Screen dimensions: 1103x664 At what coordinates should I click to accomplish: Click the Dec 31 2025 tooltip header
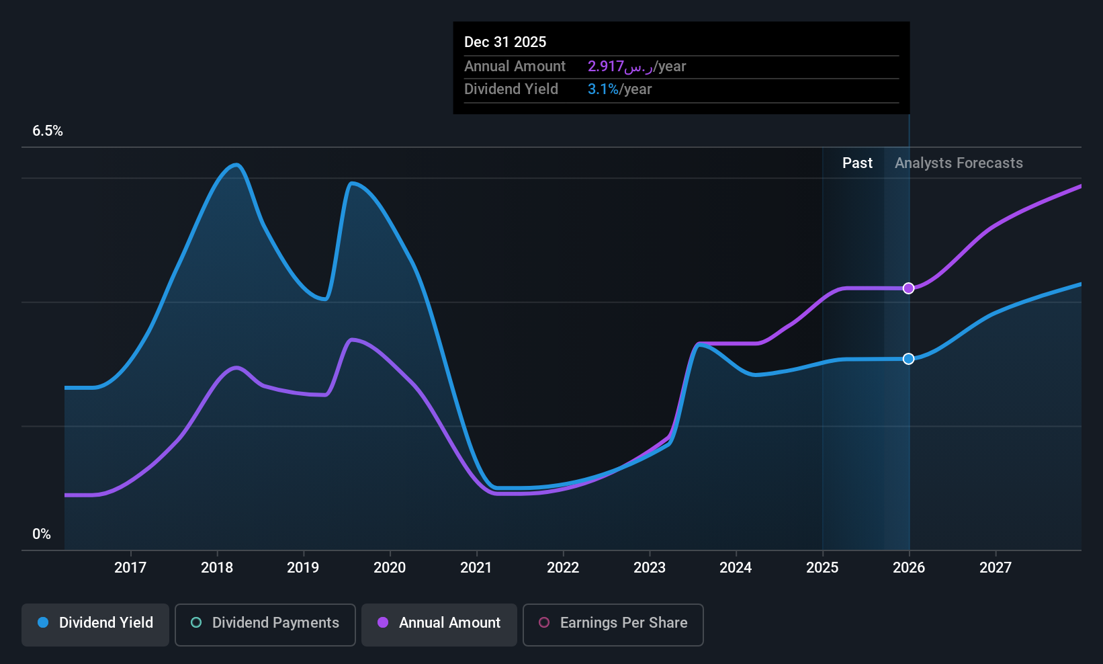pos(505,42)
